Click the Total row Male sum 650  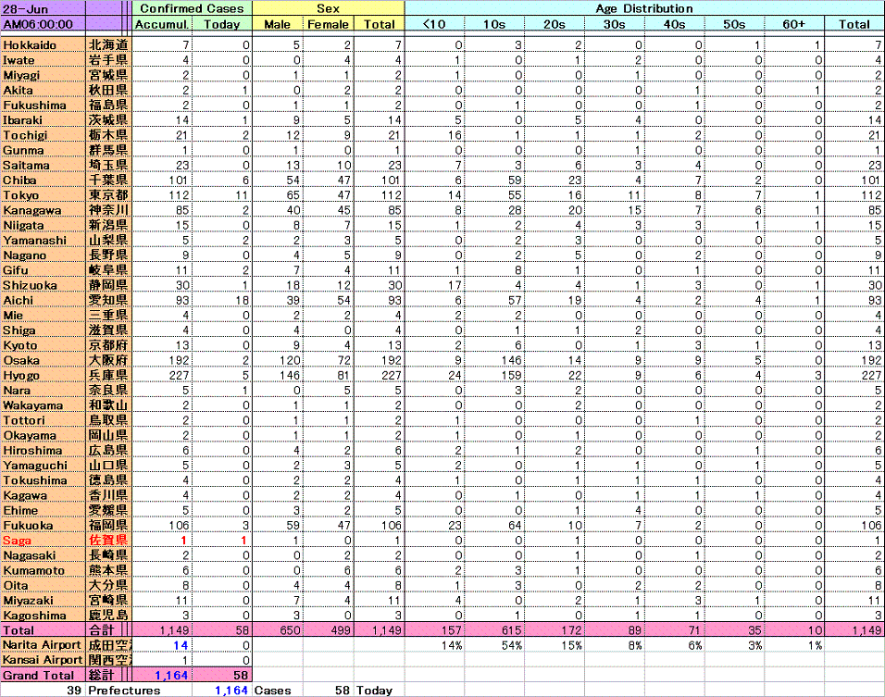click(x=277, y=630)
